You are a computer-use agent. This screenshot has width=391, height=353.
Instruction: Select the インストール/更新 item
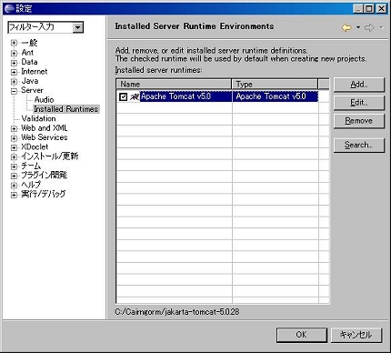tap(50, 156)
